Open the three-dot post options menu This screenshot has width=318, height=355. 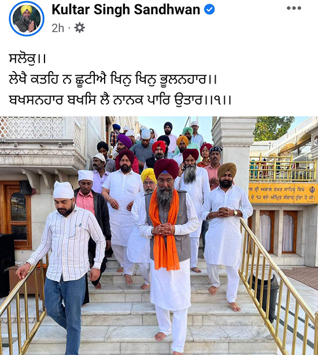click(294, 8)
